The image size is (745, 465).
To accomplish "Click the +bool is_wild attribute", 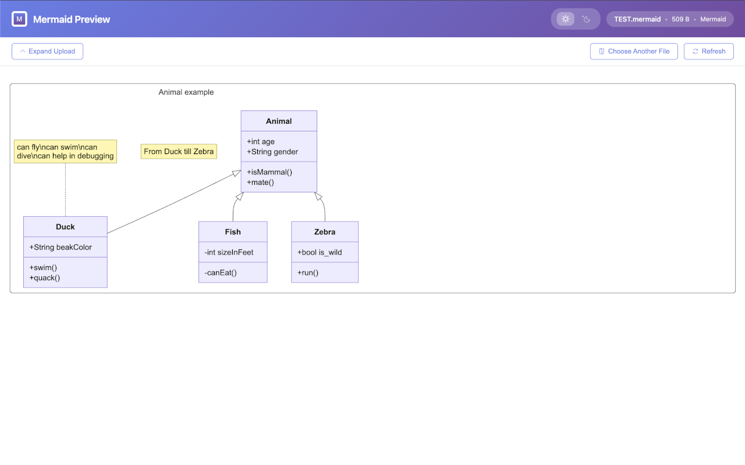I will (320, 252).
